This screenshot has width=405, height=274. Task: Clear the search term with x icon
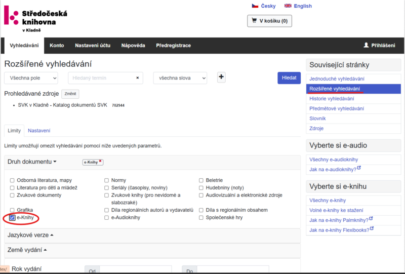(138, 78)
